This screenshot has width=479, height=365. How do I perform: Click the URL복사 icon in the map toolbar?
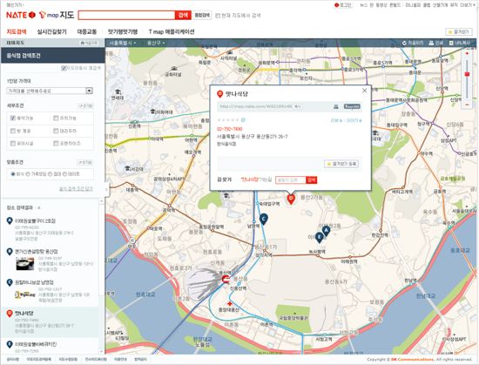tap(451, 43)
